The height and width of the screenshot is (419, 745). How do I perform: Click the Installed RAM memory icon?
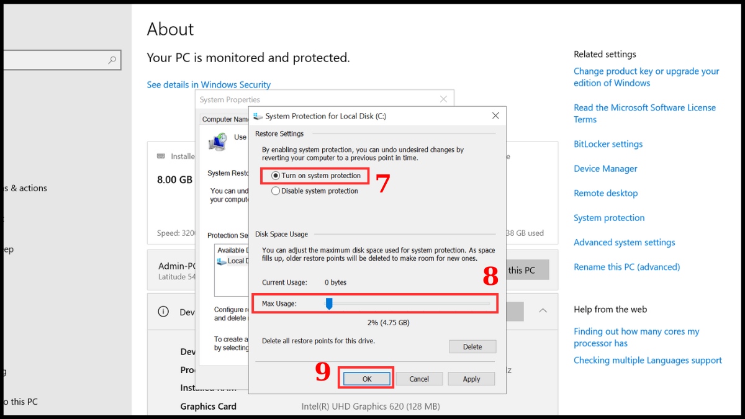(161, 156)
